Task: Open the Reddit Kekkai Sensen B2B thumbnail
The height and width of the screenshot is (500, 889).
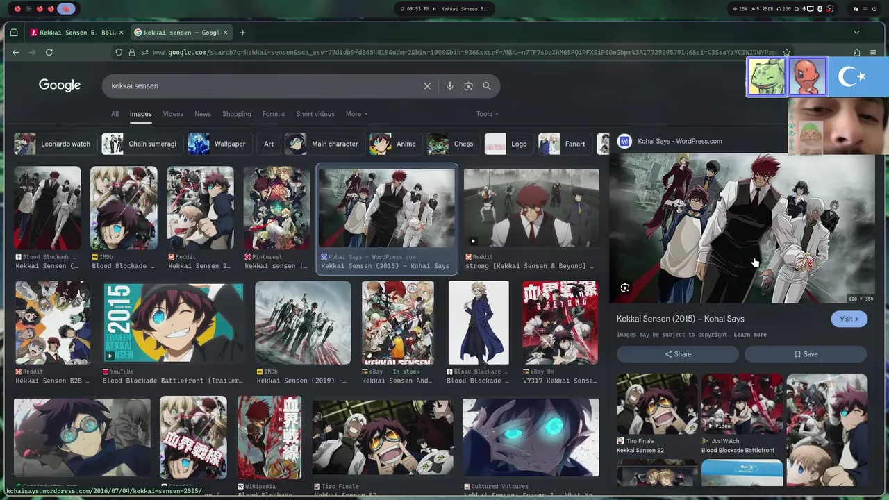Action: 53,323
